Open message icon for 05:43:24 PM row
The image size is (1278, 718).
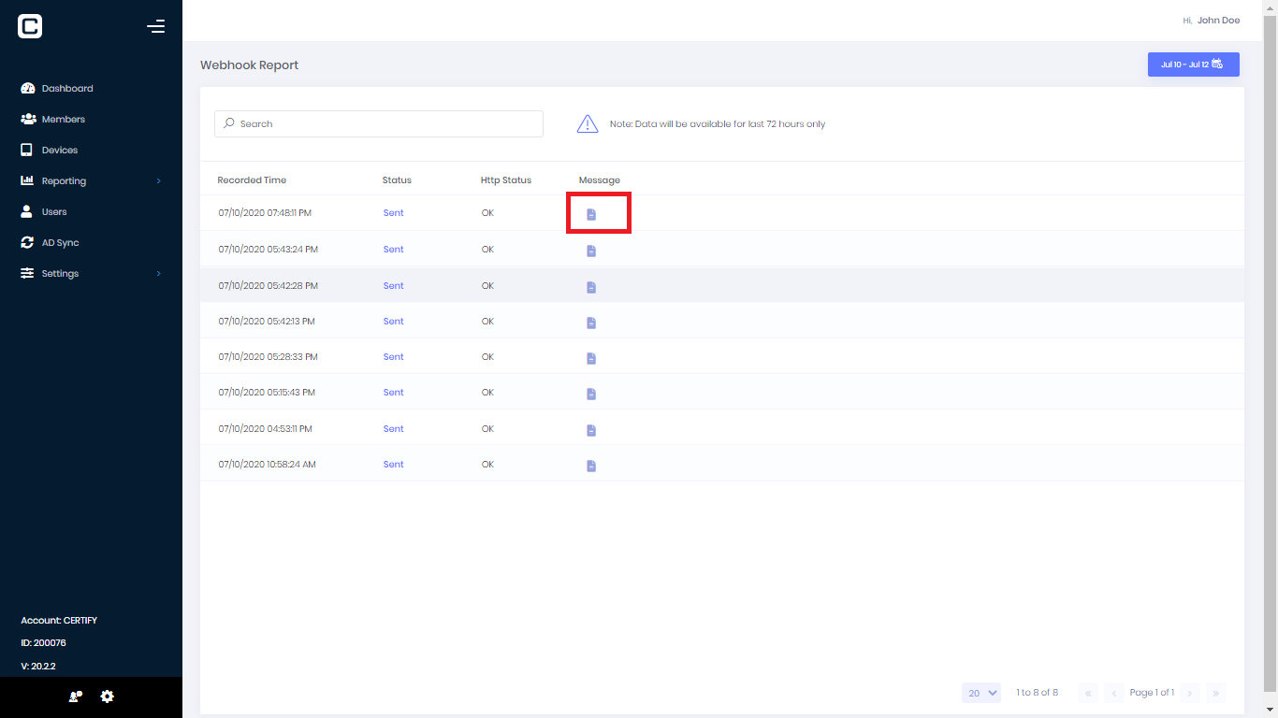591,251
